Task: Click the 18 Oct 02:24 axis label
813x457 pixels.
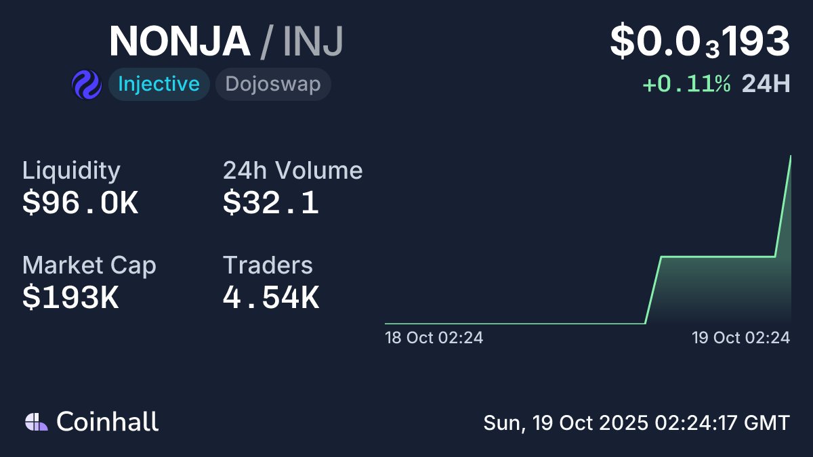Action: tap(434, 337)
